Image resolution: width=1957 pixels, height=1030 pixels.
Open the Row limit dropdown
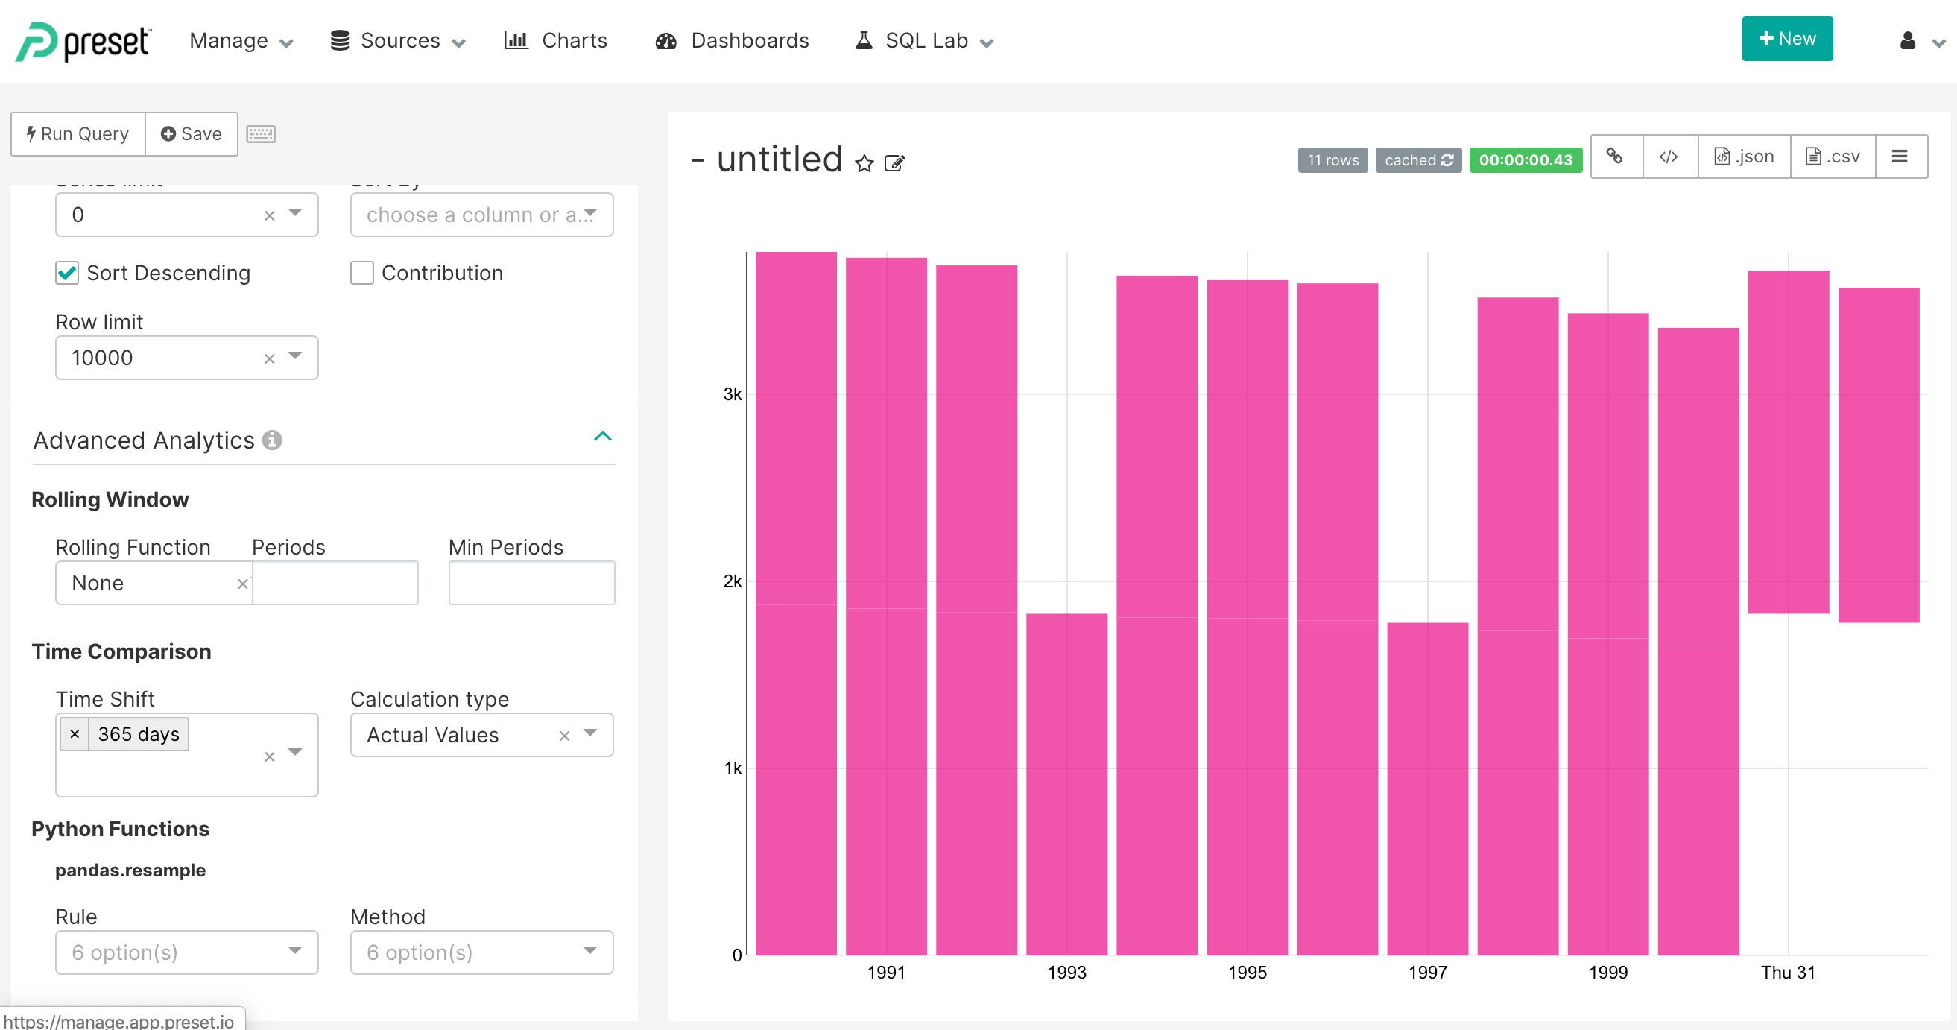point(295,357)
